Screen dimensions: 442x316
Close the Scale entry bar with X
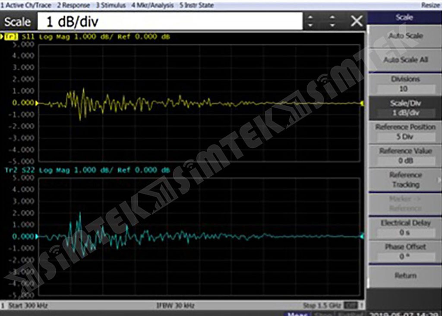point(357,21)
